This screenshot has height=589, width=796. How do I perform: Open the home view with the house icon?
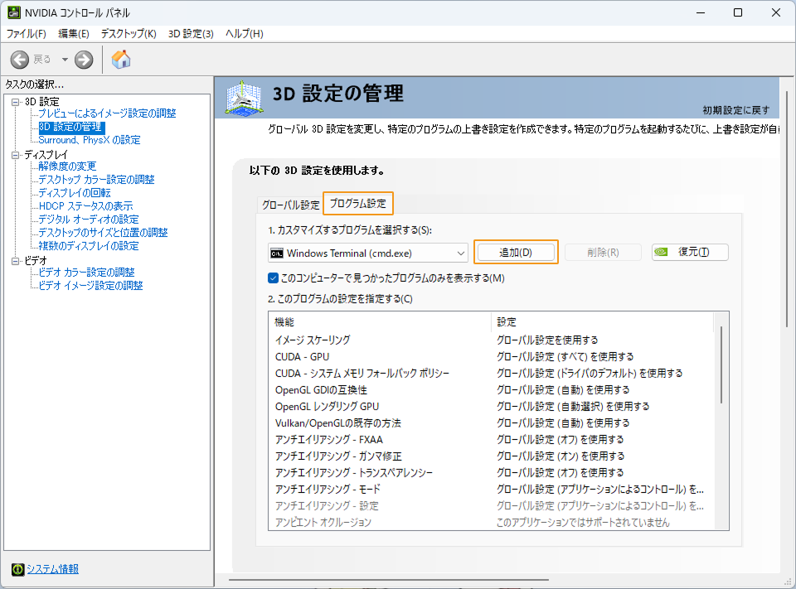click(120, 59)
